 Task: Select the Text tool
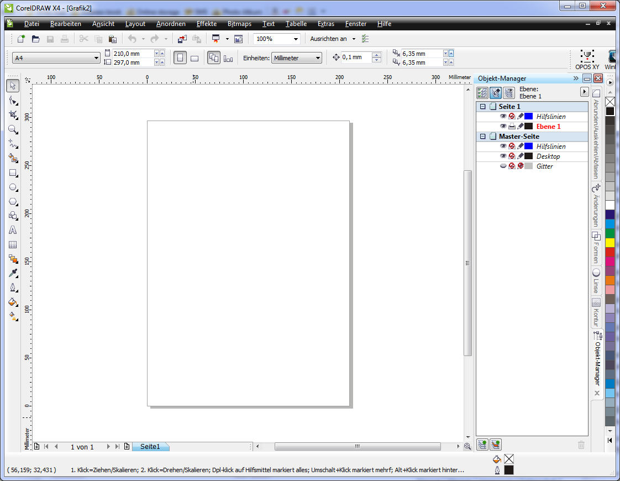pyautogui.click(x=13, y=230)
